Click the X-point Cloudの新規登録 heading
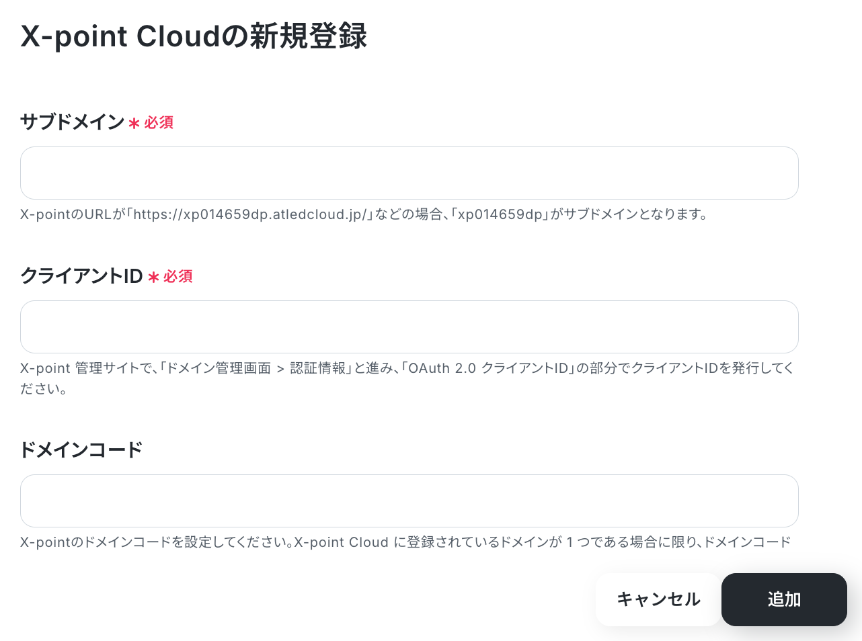Image resolution: width=862 pixels, height=641 pixels. (194, 36)
